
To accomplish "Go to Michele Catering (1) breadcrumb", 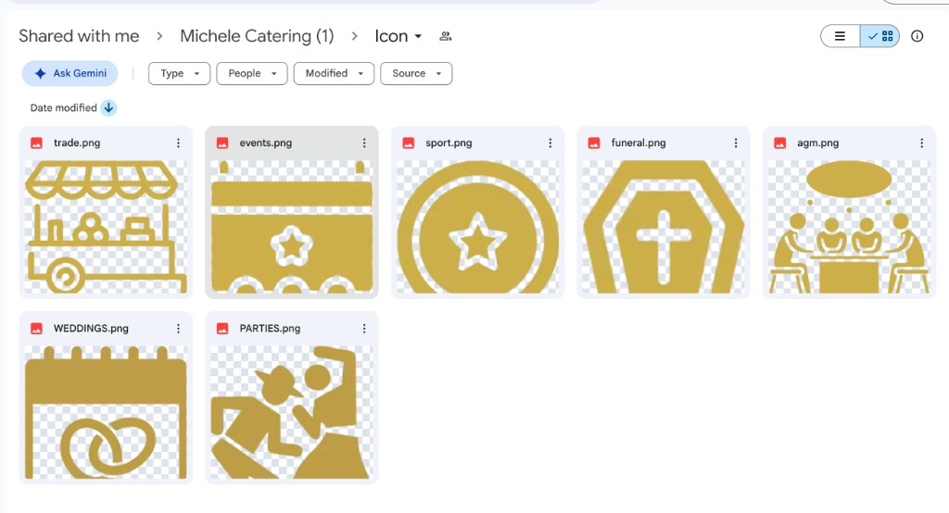I will (x=258, y=36).
